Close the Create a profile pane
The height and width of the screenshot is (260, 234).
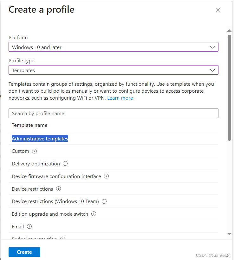click(218, 10)
